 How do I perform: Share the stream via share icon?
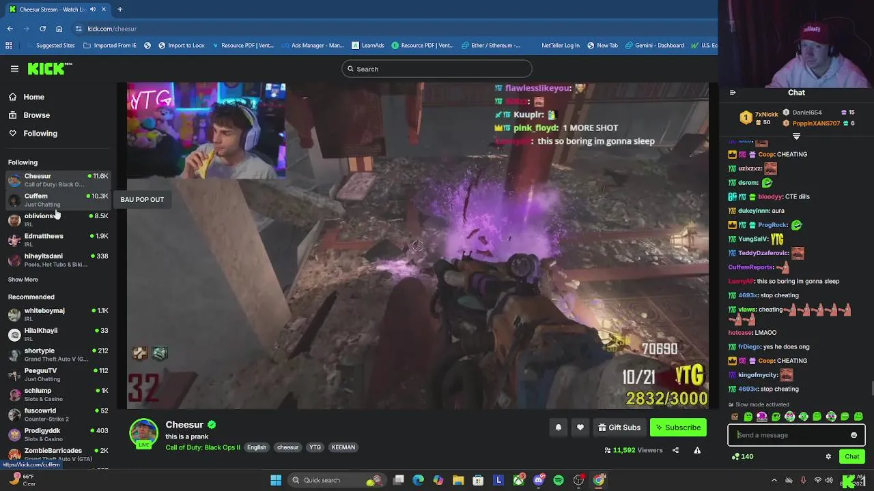click(675, 450)
